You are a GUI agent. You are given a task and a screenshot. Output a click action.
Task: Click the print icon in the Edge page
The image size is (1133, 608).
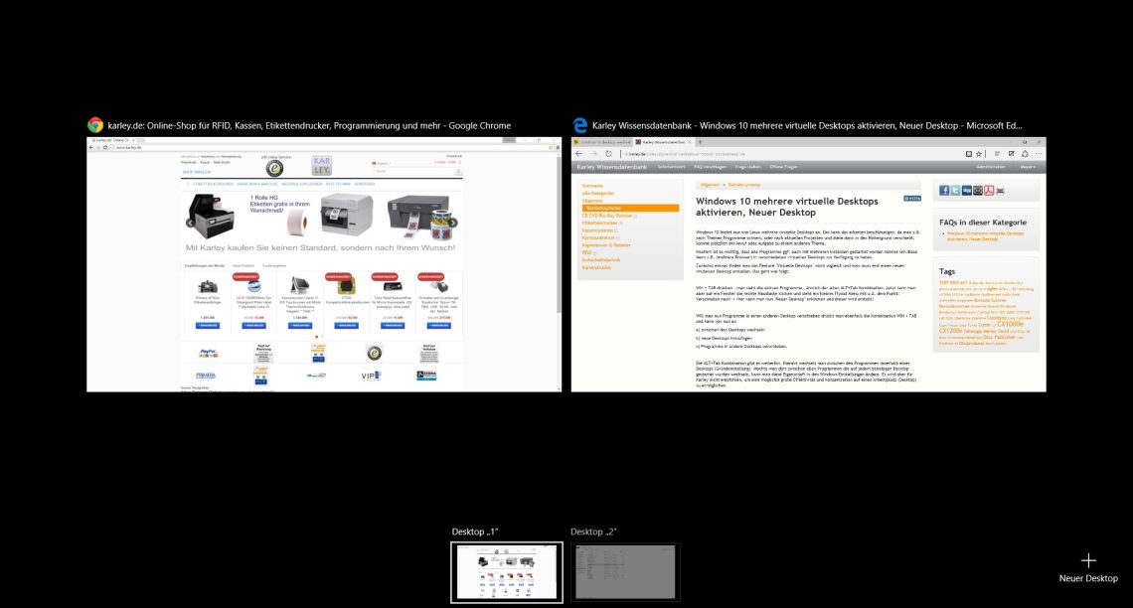[x=1000, y=191]
